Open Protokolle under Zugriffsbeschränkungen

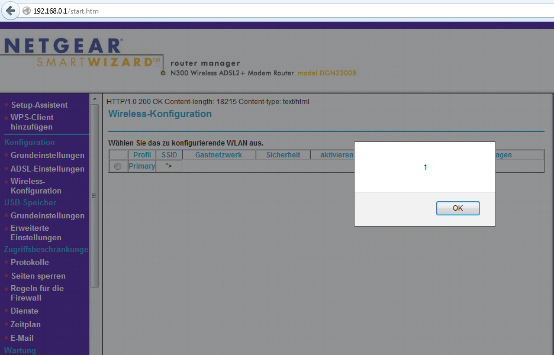30,262
